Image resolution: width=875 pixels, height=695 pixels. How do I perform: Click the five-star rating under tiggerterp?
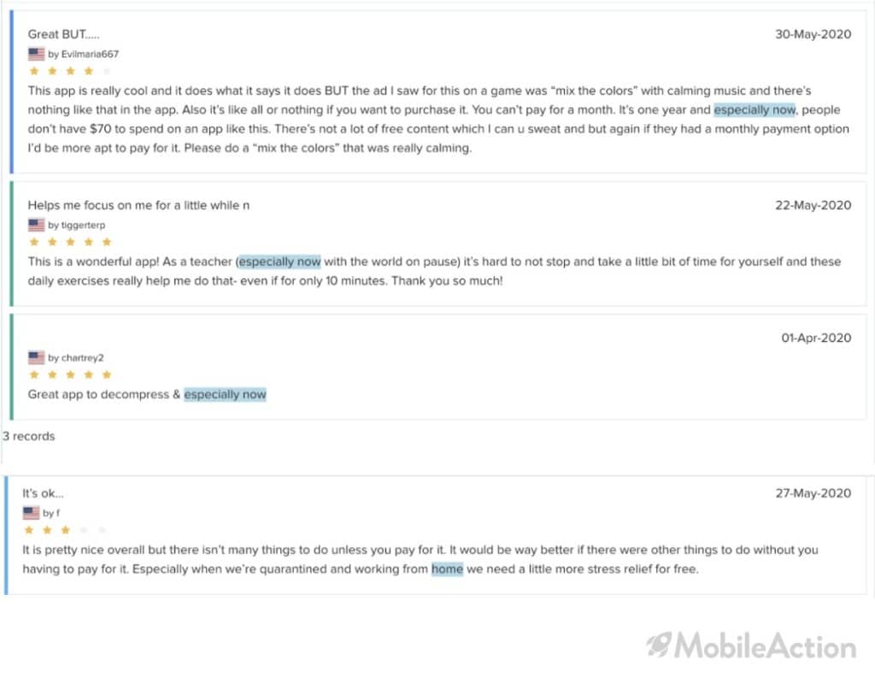coord(70,242)
